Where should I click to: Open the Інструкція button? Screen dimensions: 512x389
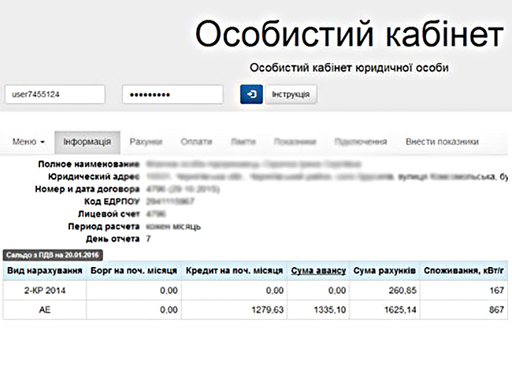click(291, 94)
